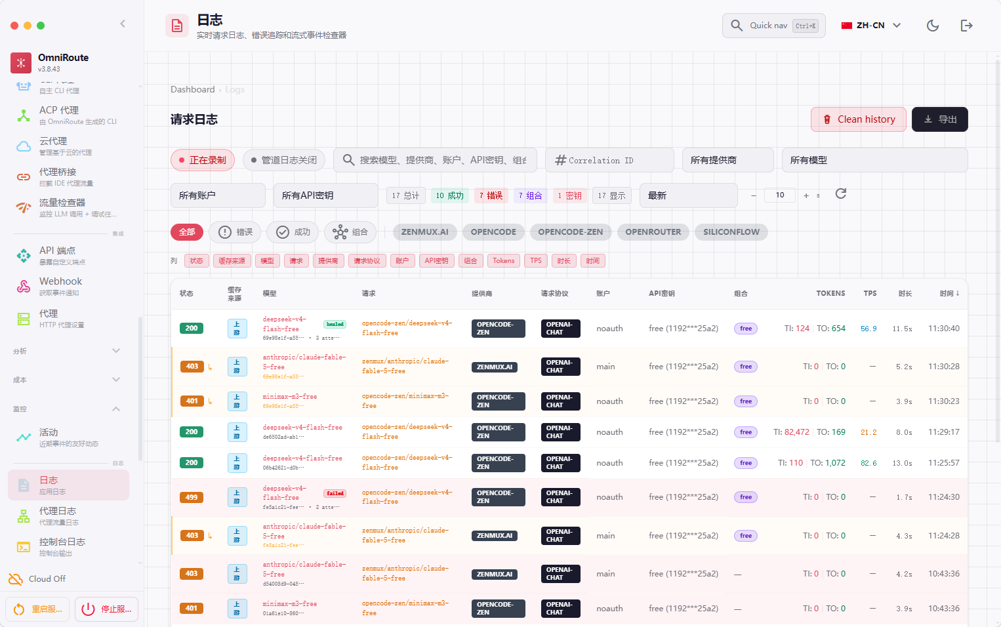The height and width of the screenshot is (627, 1001).
Task: Click 上游 cache source icon in 11:30:40 row
Action: [237, 329]
